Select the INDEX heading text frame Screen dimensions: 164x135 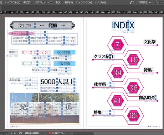[123, 25]
